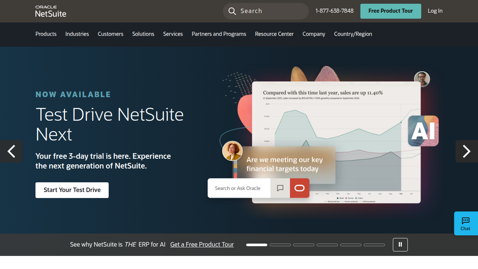Open the Solutions menu
478x269 pixels.
click(143, 34)
